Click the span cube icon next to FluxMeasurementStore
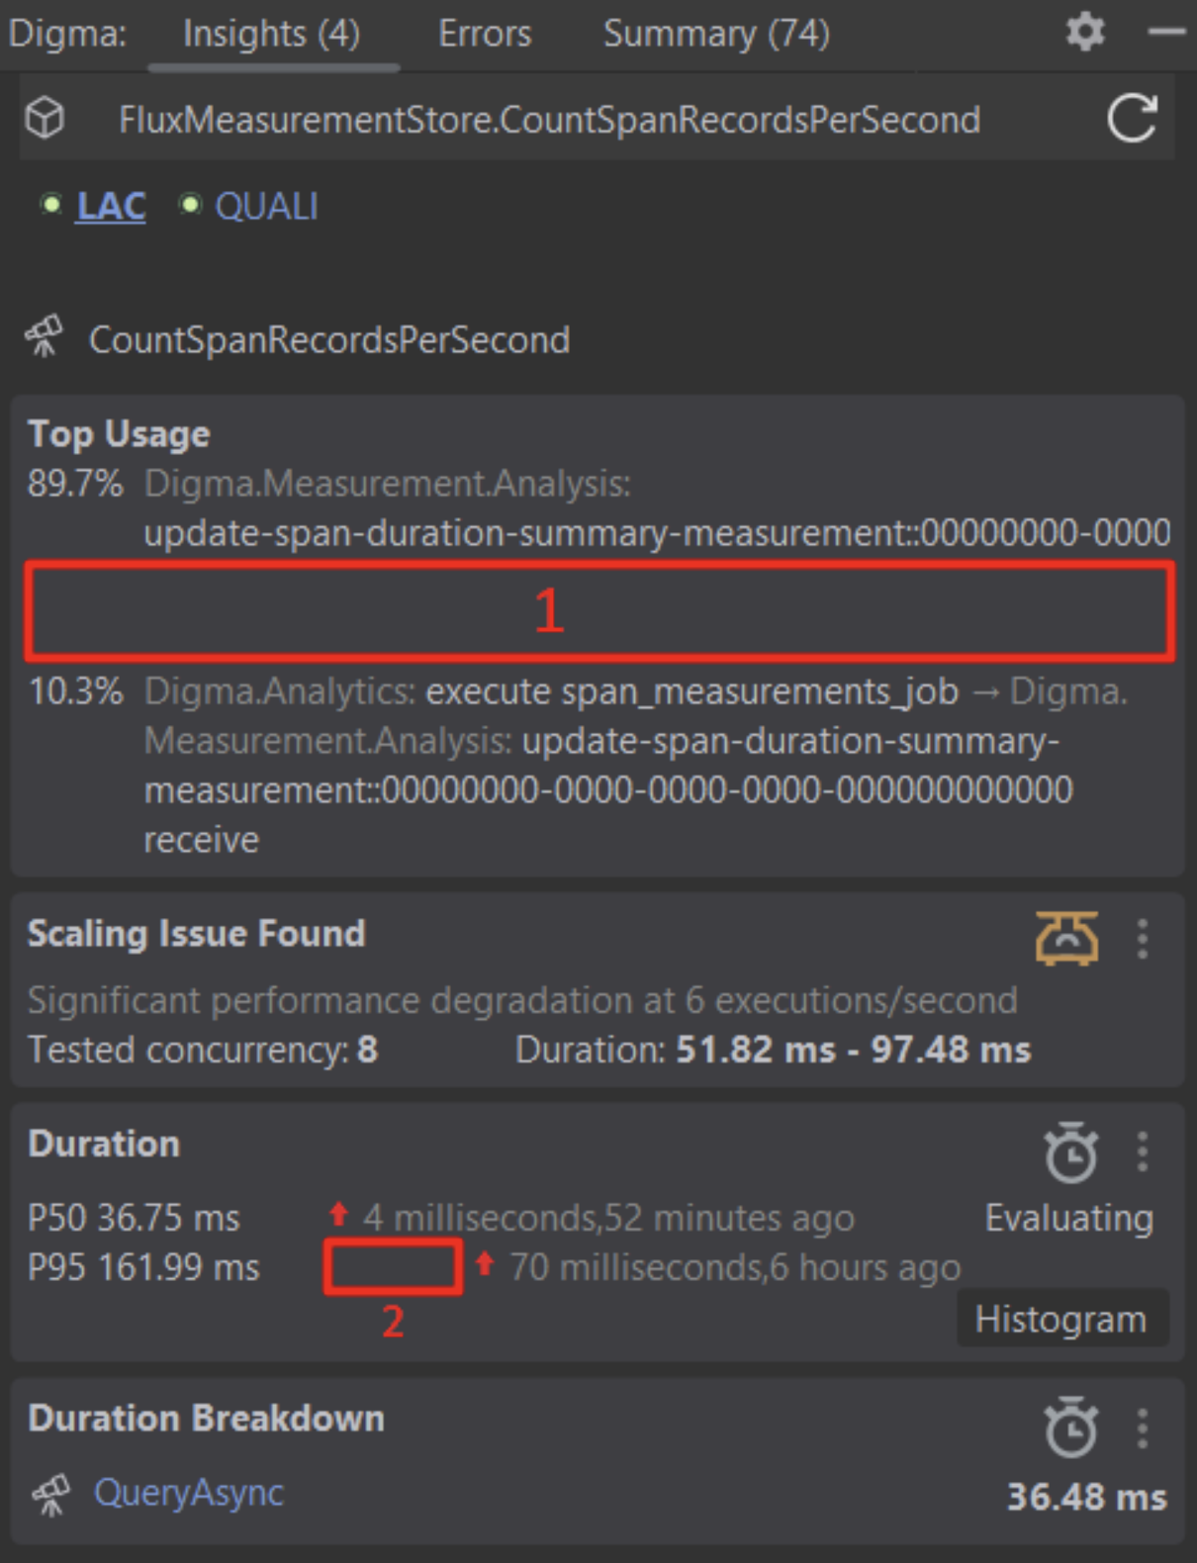Image resolution: width=1197 pixels, height=1563 pixels. [x=44, y=119]
